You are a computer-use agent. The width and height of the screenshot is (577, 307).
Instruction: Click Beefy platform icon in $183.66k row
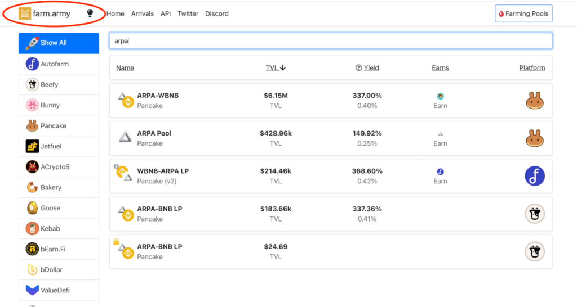tap(535, 214)
